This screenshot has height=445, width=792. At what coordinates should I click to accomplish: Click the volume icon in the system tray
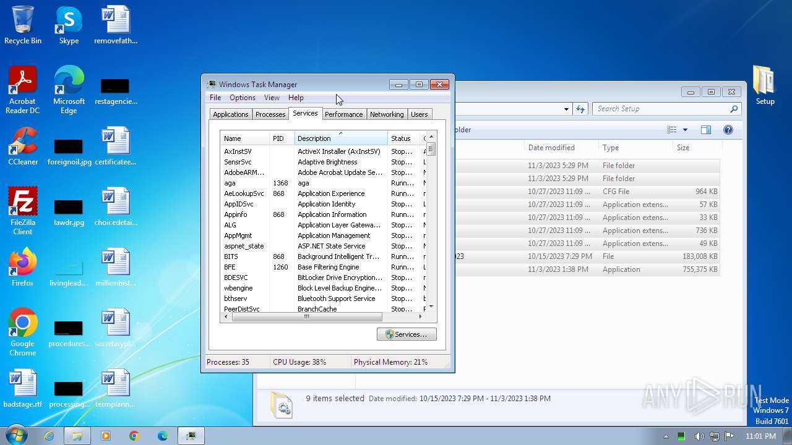point(699,436)
